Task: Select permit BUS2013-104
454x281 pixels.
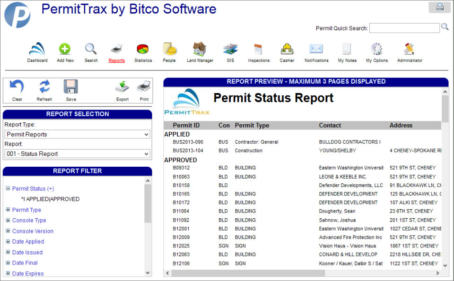Action: (188, 151)
